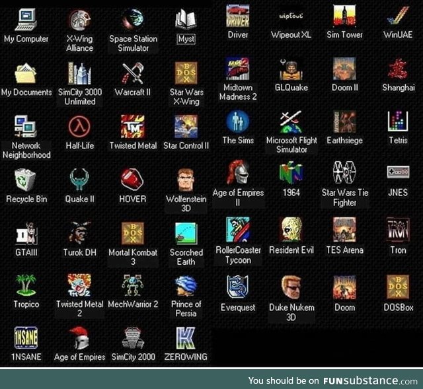
Task: Select the SimCity 2000 icon
Action: 133,338
